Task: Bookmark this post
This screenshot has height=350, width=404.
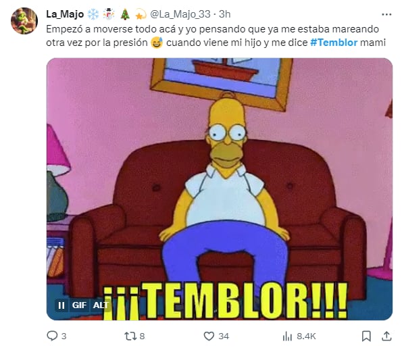Action: coord(366,336)
